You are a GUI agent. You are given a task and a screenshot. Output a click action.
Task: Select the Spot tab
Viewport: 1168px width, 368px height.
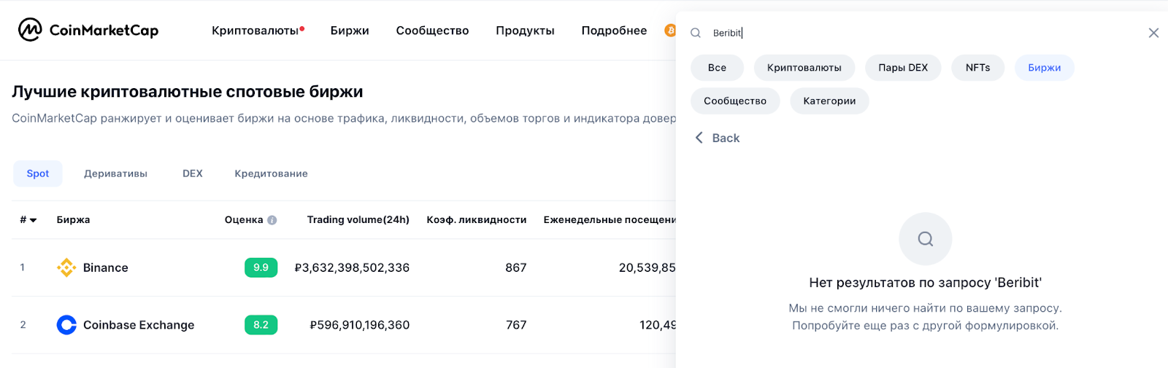[38, 173]
